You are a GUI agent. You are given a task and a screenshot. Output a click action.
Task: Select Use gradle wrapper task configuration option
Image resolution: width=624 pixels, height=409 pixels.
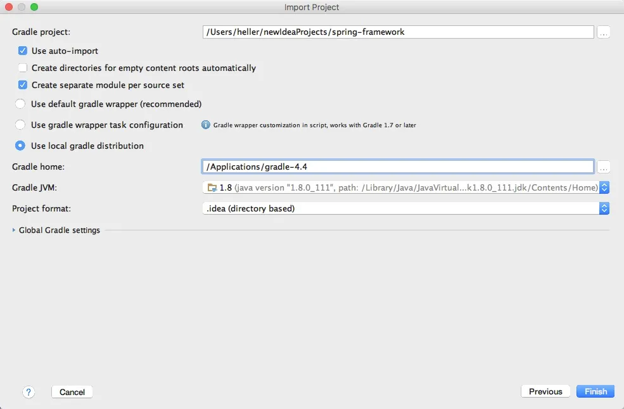[x=20, y=125]
